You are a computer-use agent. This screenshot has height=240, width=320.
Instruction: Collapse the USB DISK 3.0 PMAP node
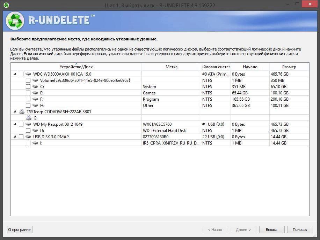(x=15, y=137)
